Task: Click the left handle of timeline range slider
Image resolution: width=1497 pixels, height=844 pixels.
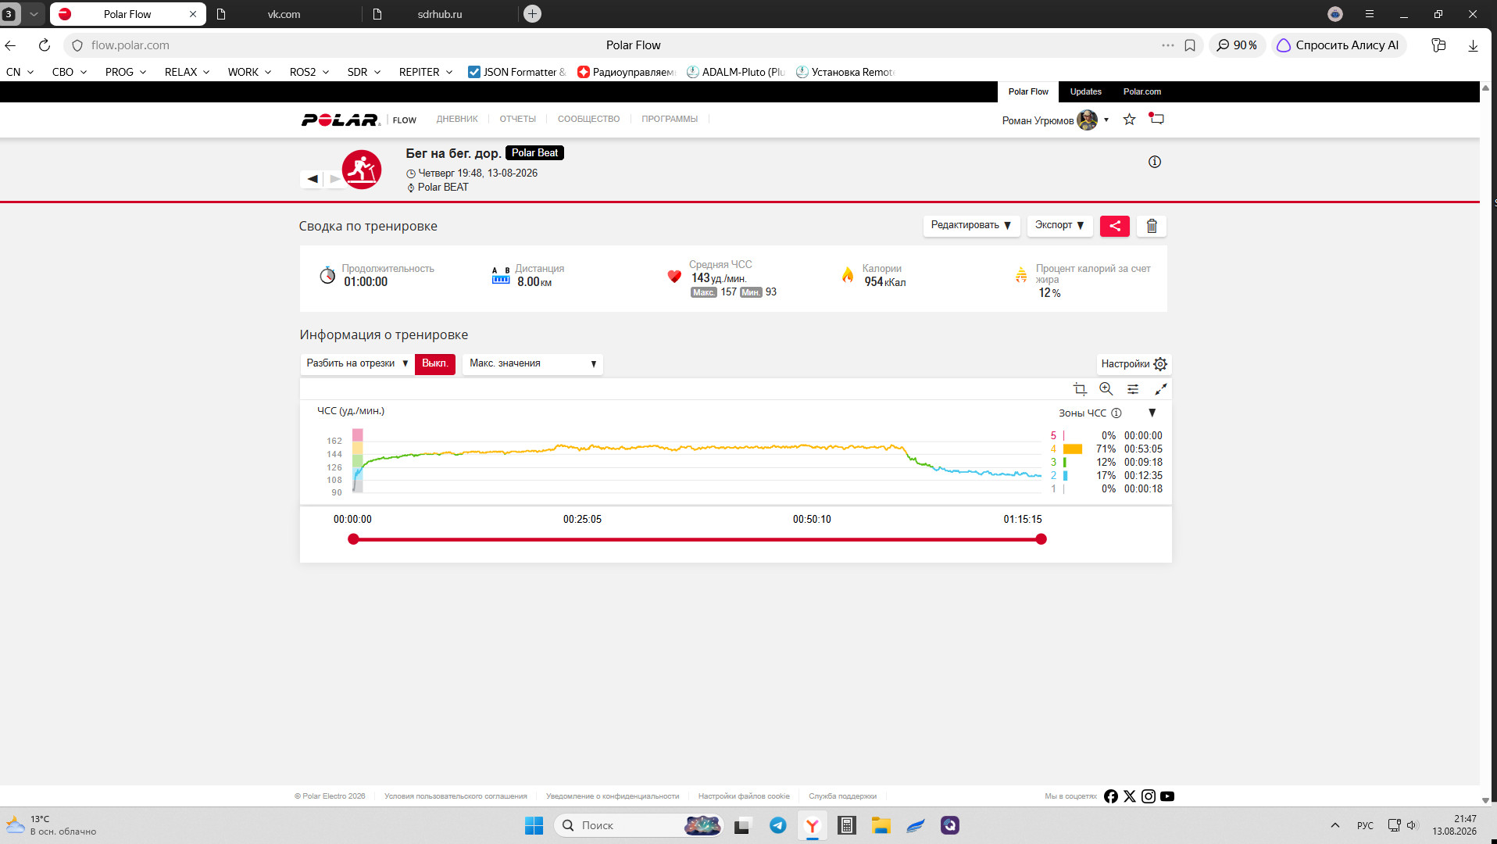Action: tap(353, 539)
